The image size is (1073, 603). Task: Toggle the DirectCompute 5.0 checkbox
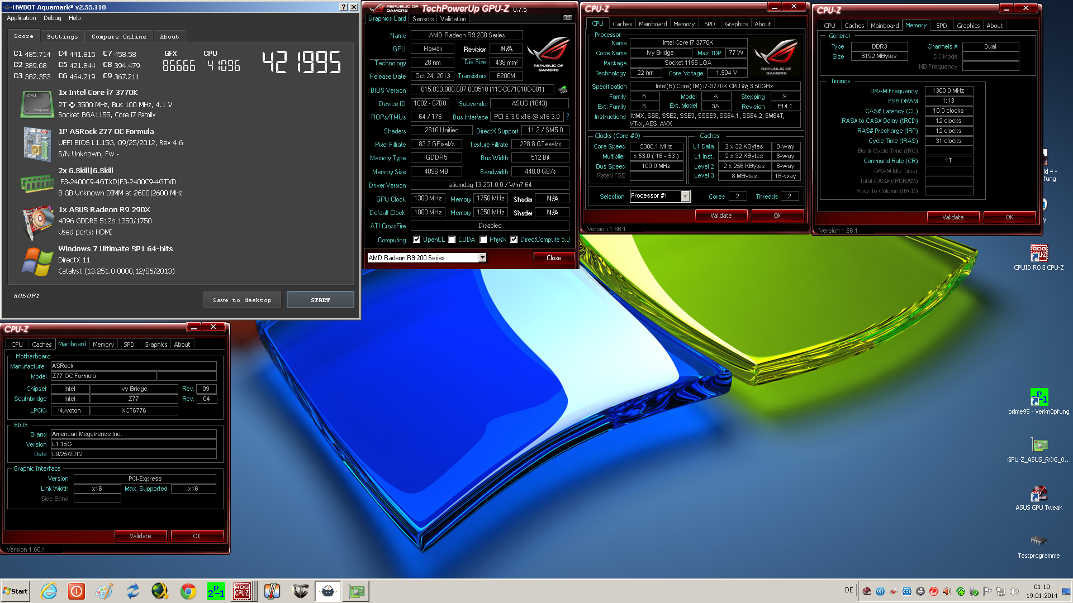pos(514,240)
